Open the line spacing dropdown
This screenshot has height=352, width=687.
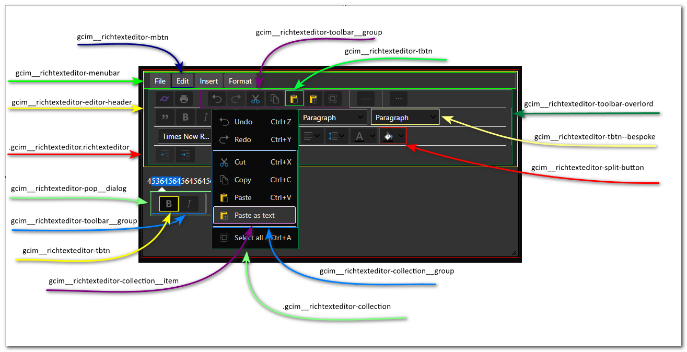pyautogui.click(x=336, y=136)
